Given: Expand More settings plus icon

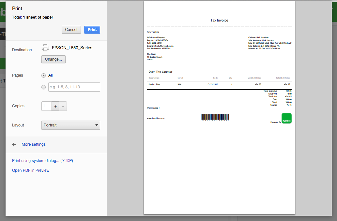Looking at the screenshot, I should (14, 144).
